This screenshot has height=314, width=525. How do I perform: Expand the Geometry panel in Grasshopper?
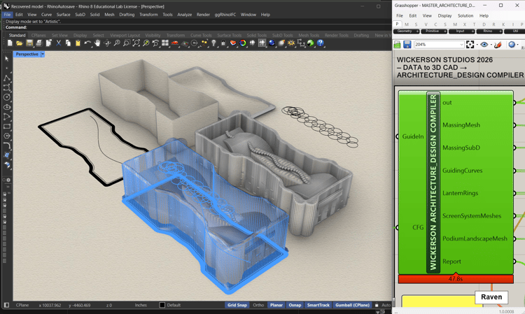click(407, 31)
